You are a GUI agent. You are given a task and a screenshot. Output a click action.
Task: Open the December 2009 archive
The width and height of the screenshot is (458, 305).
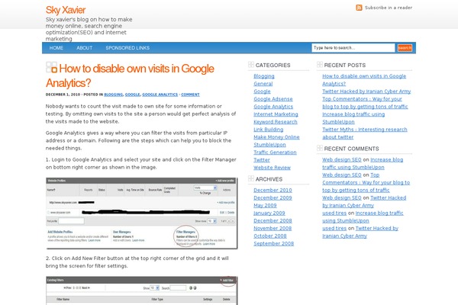273,198
